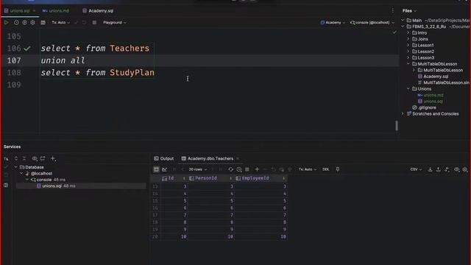The width and height of the screenshot is (471, 265).
Task: Add a row with the results plus icon
Action: tap(257, 169)
